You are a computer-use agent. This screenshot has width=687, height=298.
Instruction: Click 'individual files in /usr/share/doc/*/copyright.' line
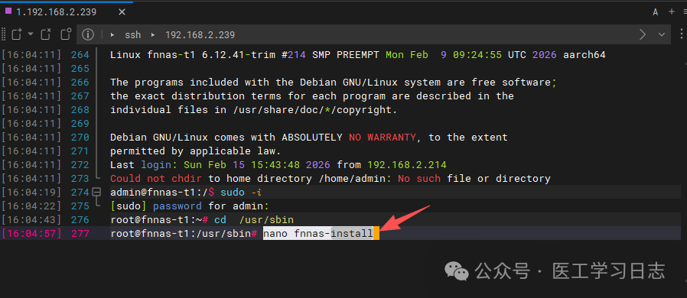(x=254, y=110)
